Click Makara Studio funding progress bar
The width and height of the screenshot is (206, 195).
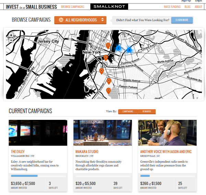click(x=103, y=176)
